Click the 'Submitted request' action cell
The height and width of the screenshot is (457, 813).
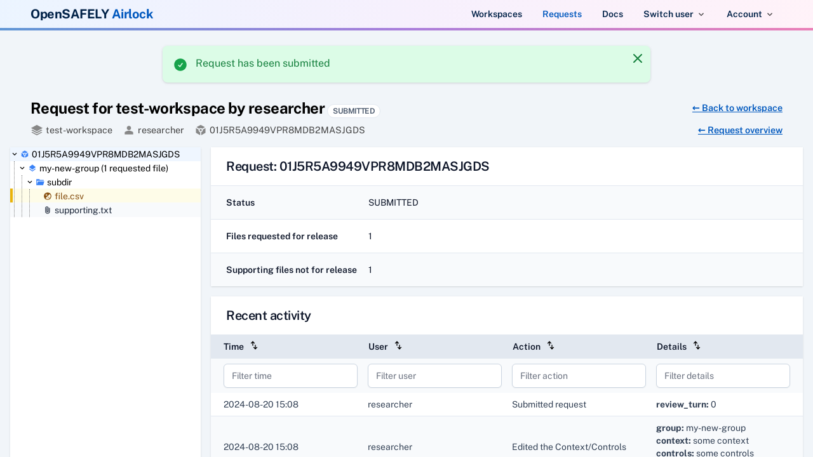[x=549, y=404]
